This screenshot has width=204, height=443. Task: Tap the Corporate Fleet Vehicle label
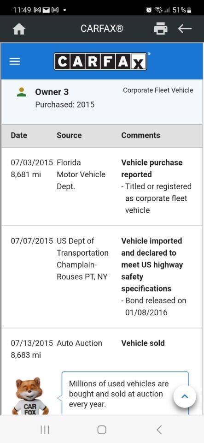tap(158, 90)
